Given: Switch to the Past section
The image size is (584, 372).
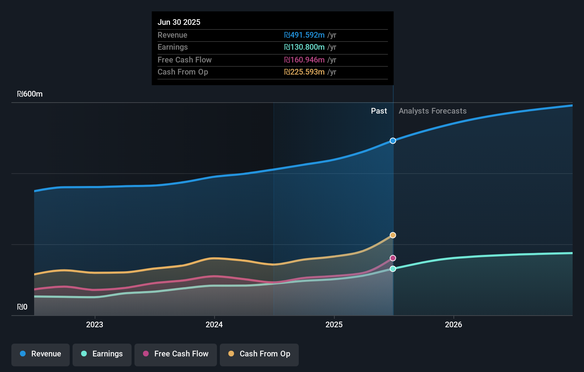Looking at the screenshot, I should [x=379, y=111].
